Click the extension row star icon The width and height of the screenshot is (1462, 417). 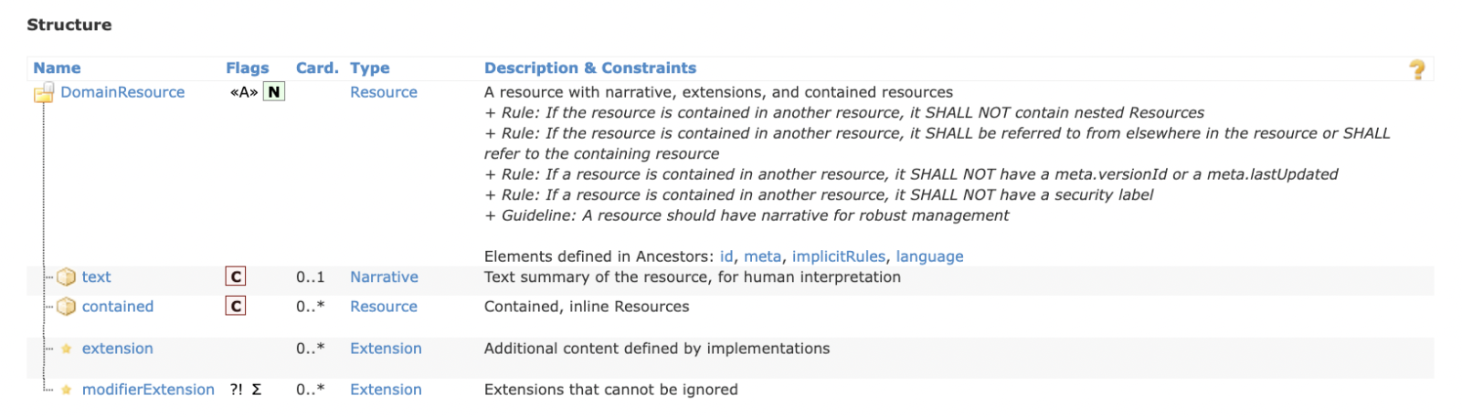67,349
